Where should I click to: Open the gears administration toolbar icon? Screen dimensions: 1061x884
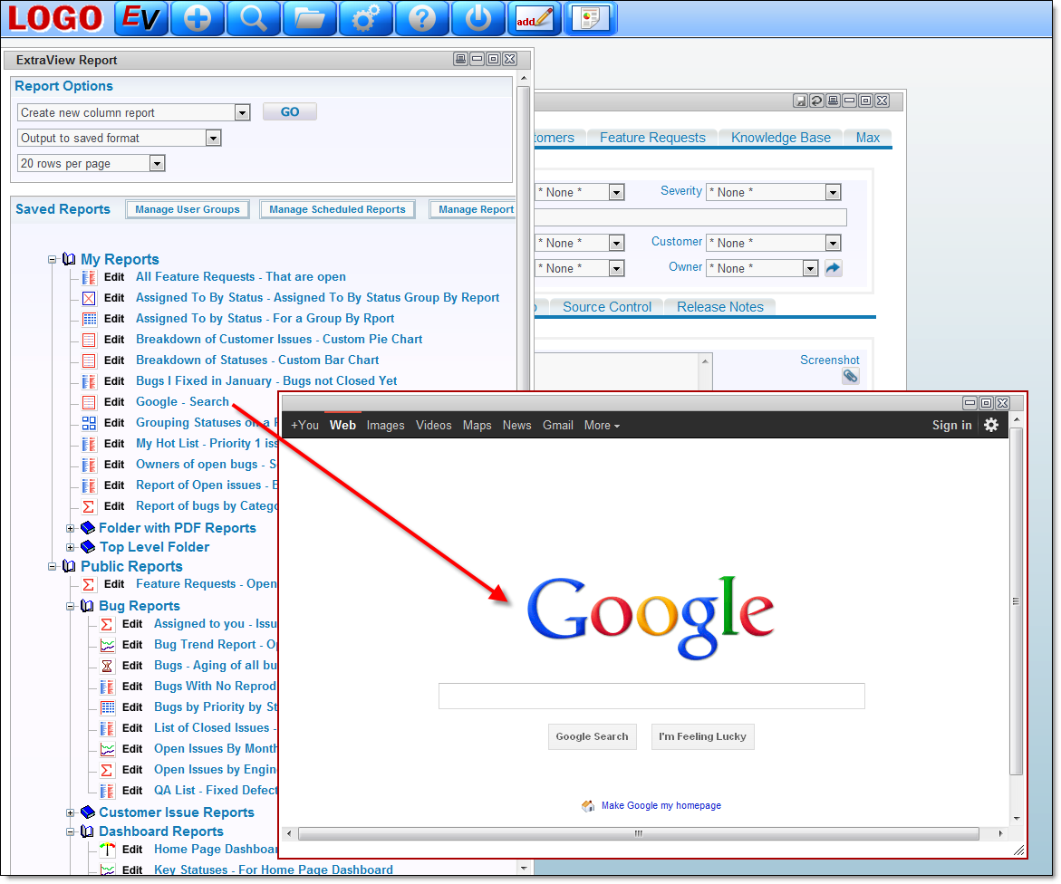click(x=365, y=18)
